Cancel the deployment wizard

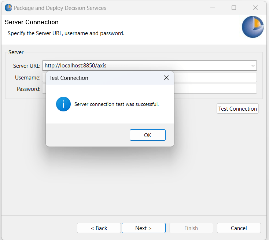tap(239, 228)
